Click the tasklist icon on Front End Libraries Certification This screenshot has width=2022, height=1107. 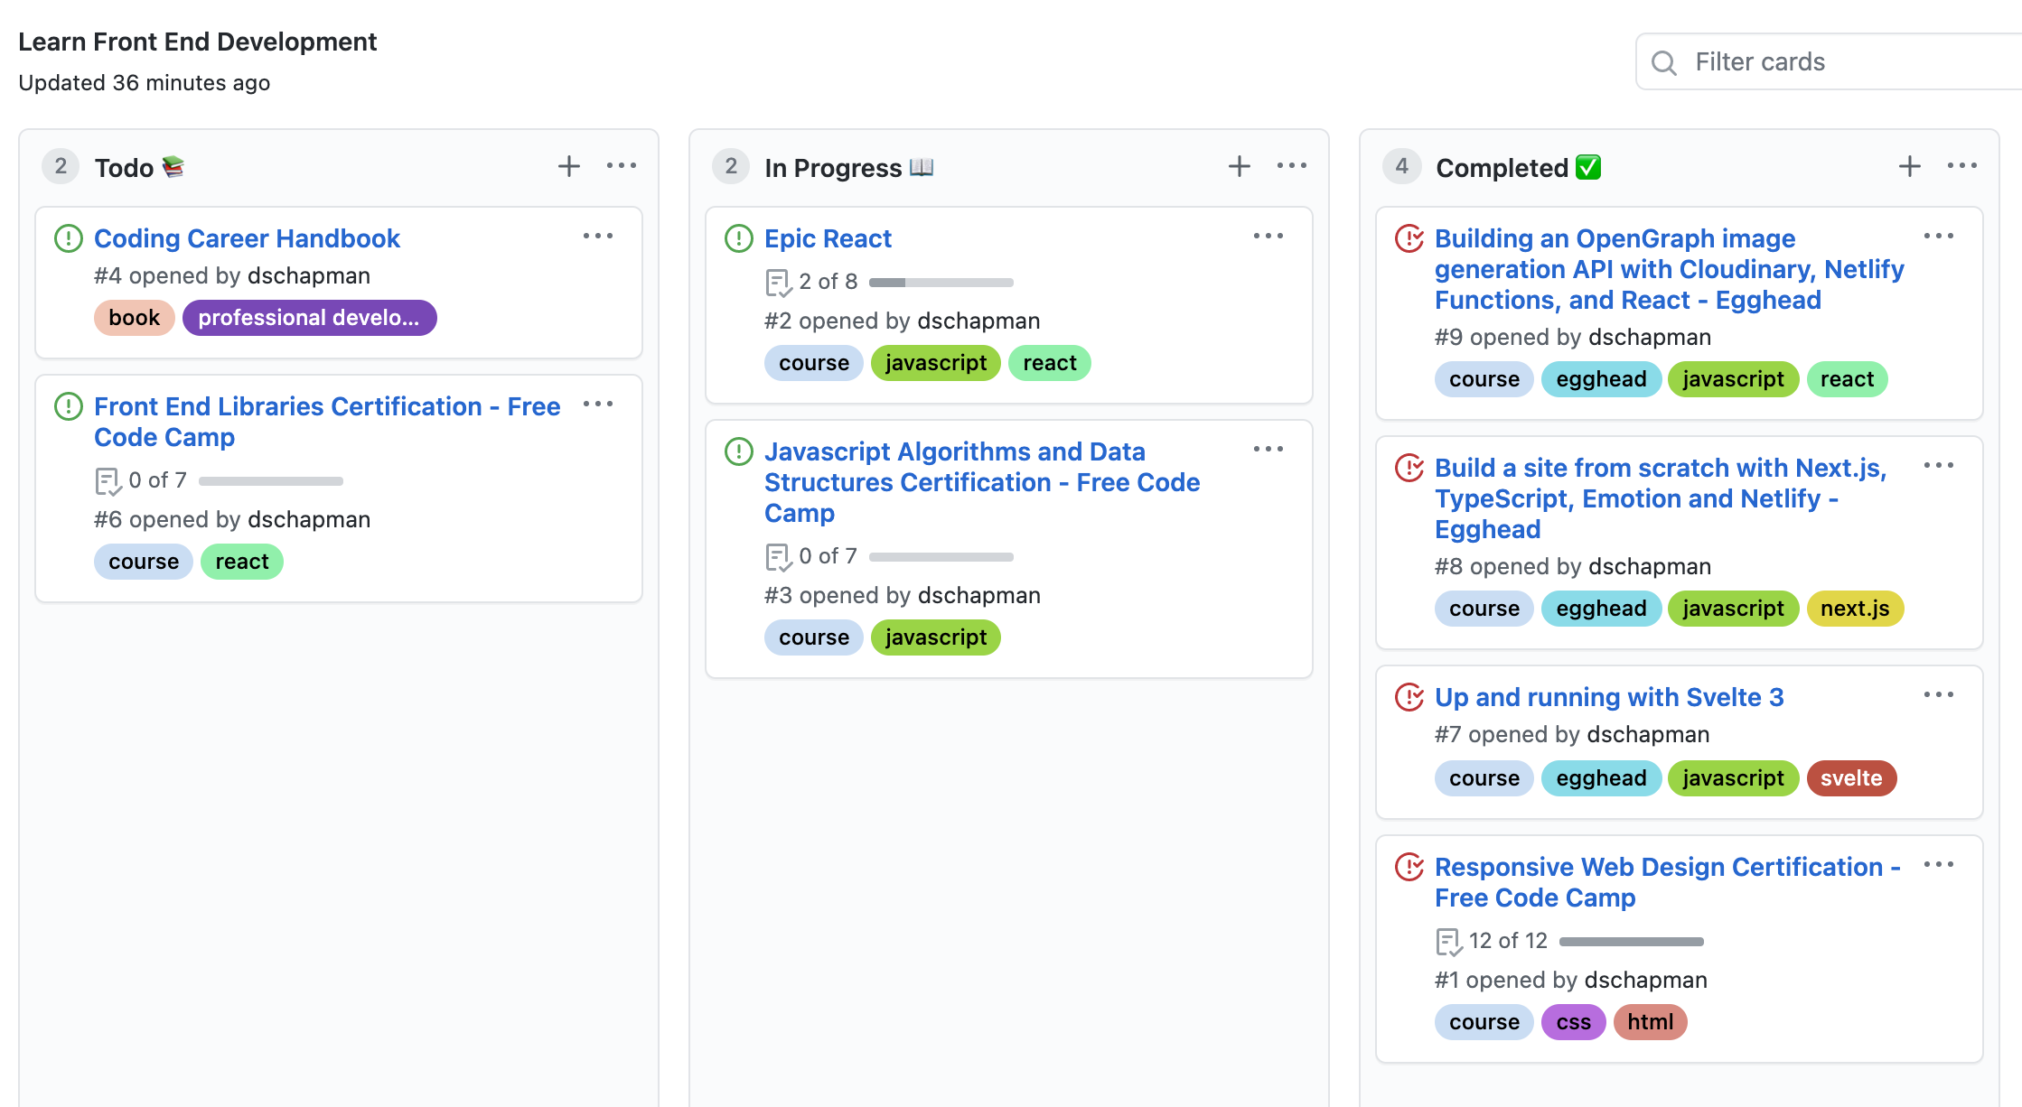click(x=107, y=479)
